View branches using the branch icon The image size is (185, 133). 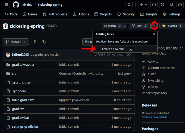pyautogui.click(x=35, y=42)
